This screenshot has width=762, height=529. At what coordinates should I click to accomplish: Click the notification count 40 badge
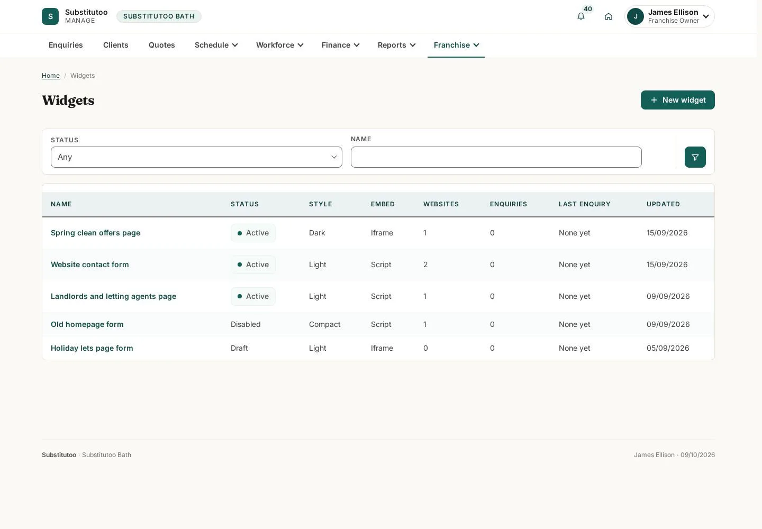[x=588, y=9]
